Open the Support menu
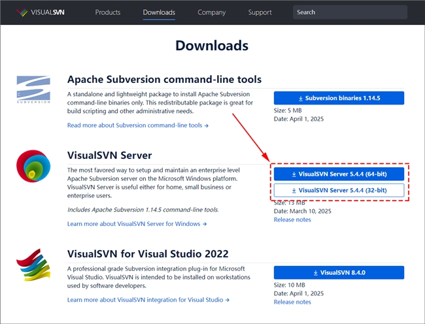This screenshot has width=425, height=324. pyautogui.click(x=260, y=12)
